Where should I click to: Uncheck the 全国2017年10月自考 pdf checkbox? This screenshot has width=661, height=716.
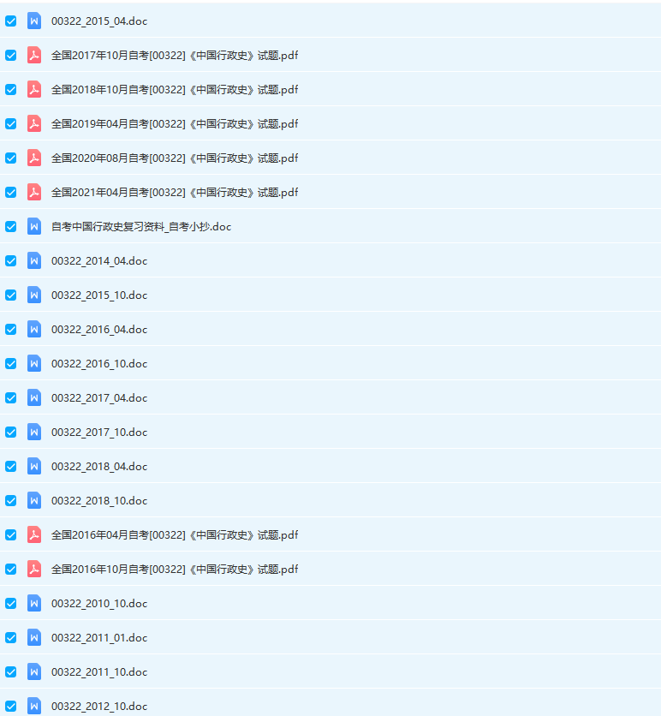click(x=11, y=56)
